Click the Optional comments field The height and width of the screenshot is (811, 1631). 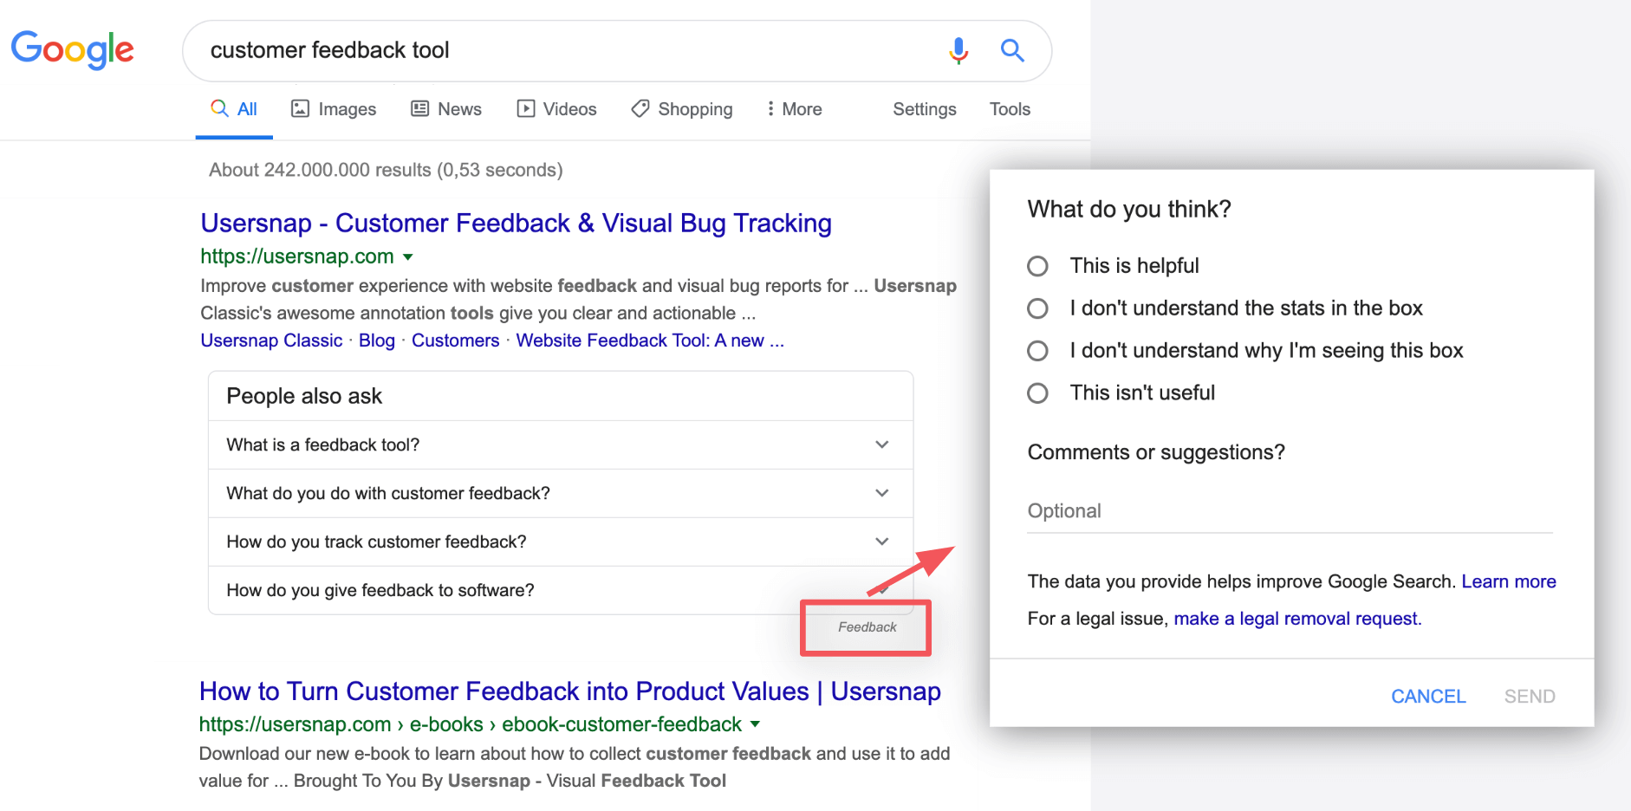(1290, 511)
